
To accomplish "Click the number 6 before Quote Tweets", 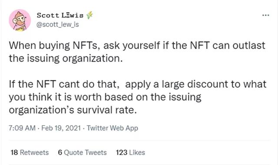I will tap(60, 152).
